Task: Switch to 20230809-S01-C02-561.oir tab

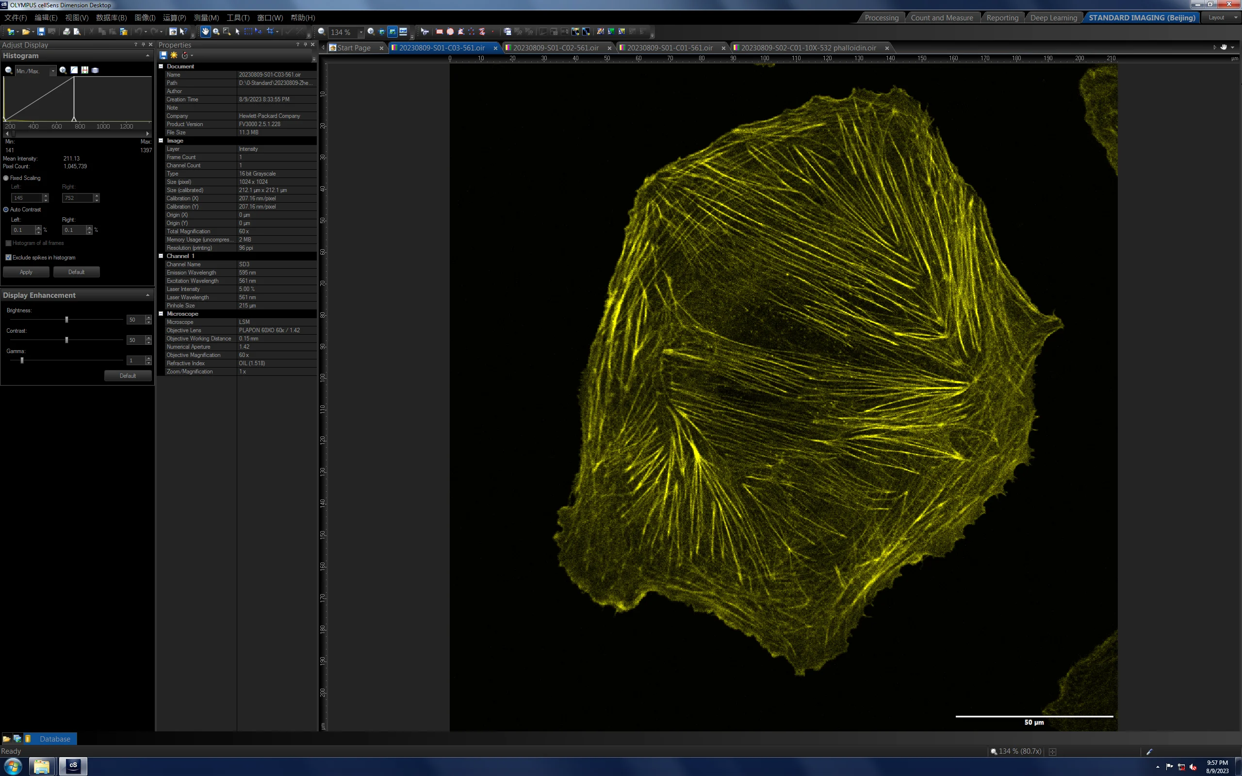Action: tap(556, 48)
